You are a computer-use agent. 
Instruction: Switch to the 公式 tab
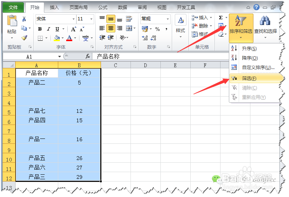(x=103, y=7)
